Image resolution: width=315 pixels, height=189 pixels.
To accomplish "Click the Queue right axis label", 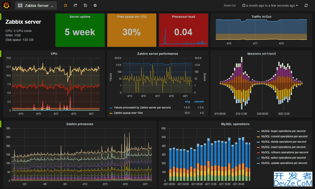I will (205, 77).
